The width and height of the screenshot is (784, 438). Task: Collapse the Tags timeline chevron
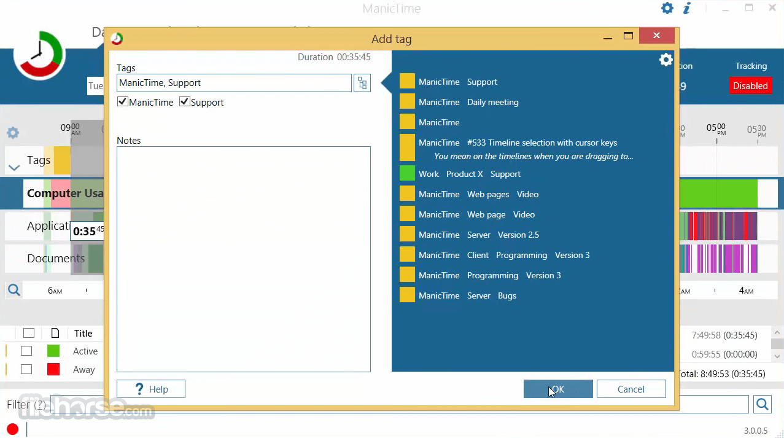tap(14, 167)
